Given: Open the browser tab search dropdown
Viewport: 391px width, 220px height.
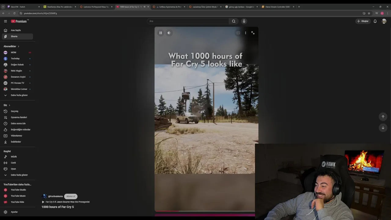Looking at the screenshot, I should coord(3,7).
